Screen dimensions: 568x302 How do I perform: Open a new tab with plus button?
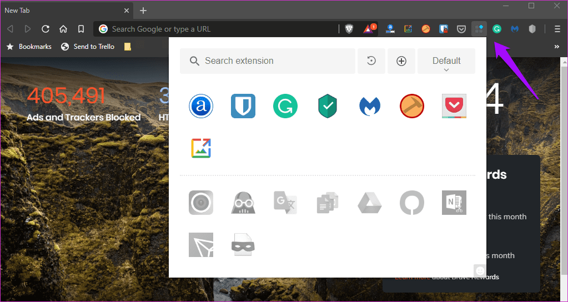143,11
